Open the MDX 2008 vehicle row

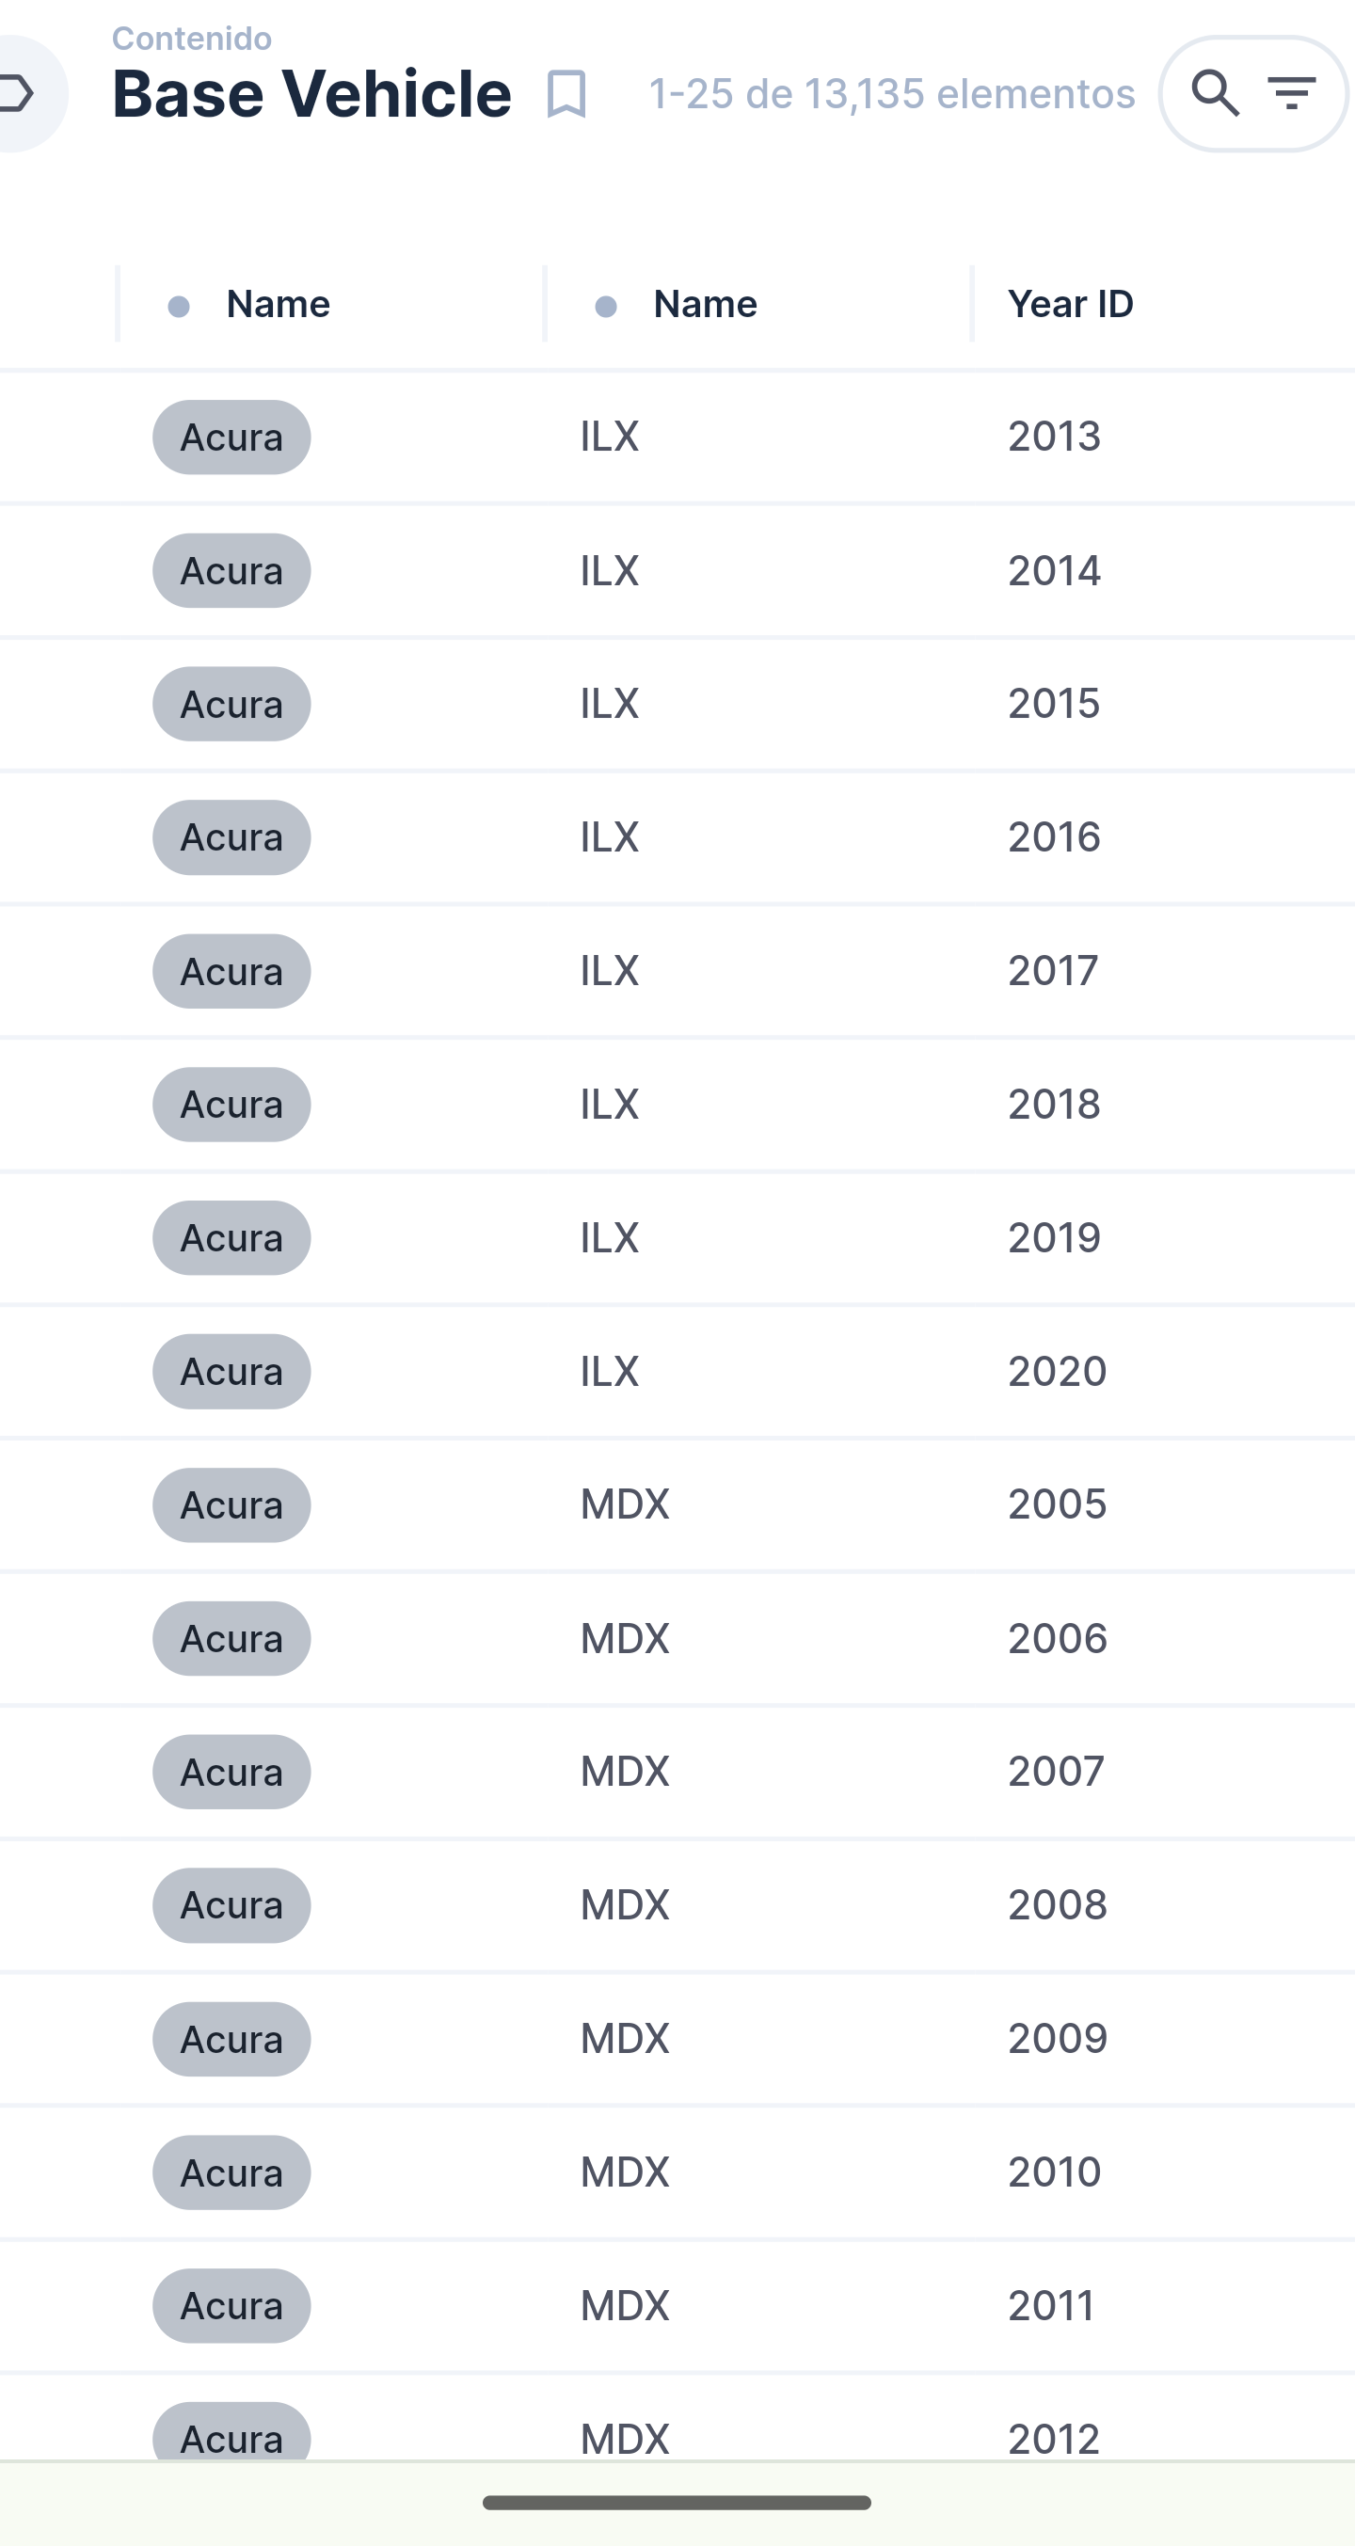[x=625, y=1904]
